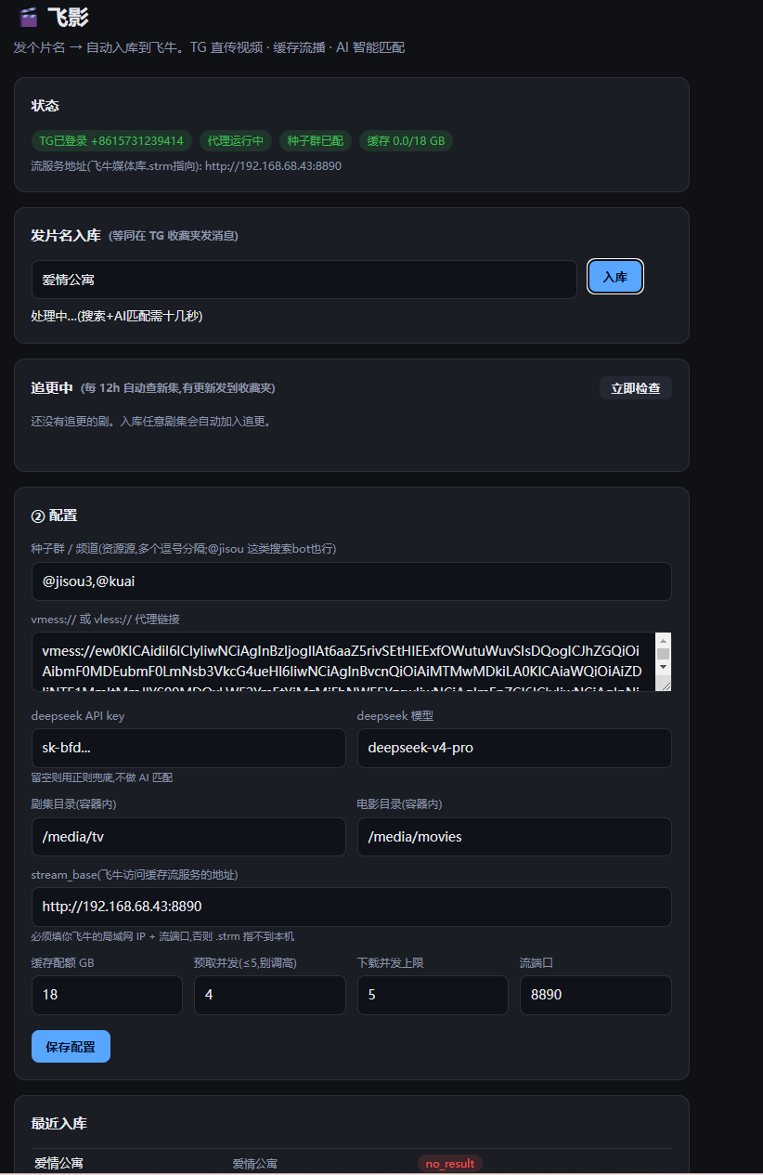
Task: Click the 还没有追更的剧 notice text
Action: 150,421
